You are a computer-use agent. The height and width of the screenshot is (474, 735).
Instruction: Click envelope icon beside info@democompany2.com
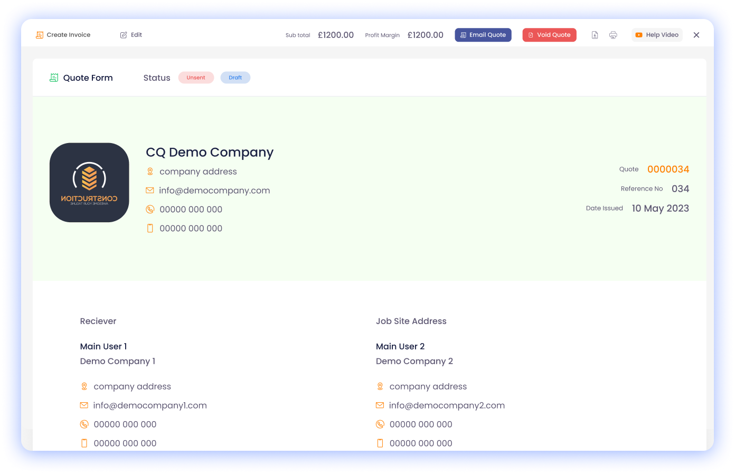pyautogui.click(x=380, y=405)
